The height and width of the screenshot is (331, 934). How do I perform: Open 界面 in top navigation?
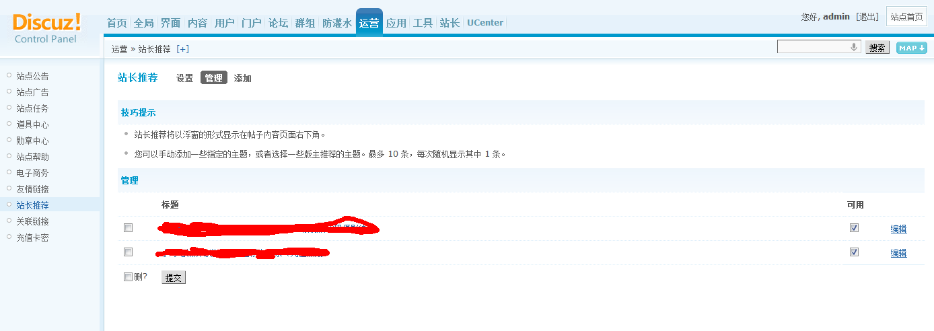(x=170, y=23)
